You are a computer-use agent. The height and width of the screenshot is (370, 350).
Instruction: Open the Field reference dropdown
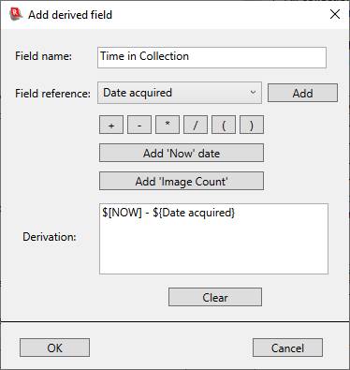point(180,93)
